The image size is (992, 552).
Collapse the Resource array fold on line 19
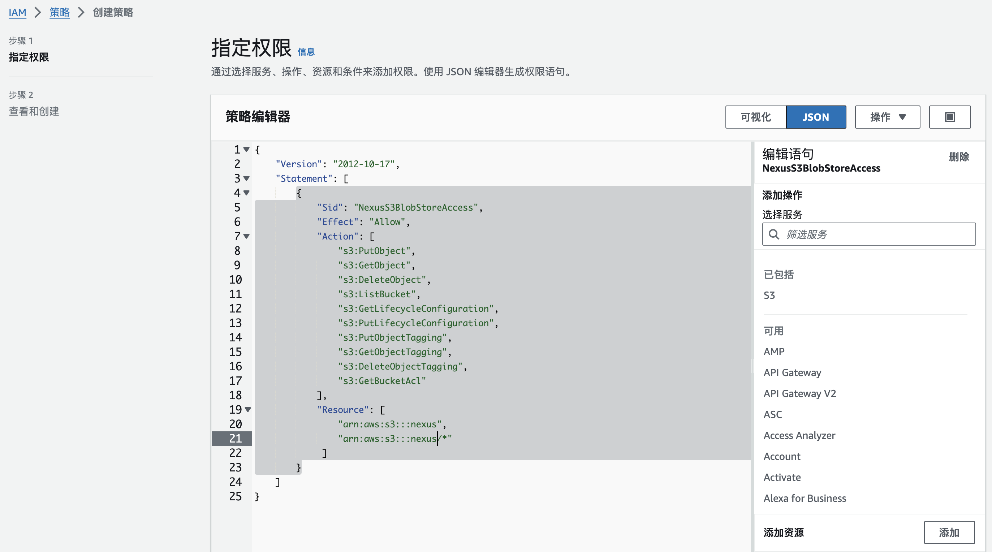tap(247, 409)
